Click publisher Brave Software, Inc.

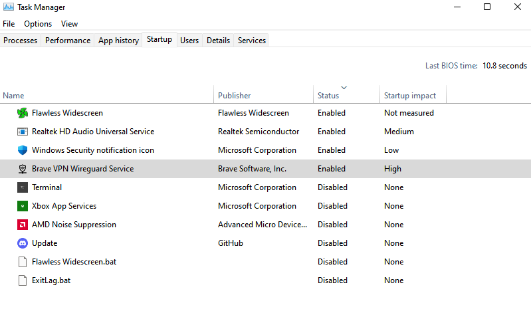[252, 169]
